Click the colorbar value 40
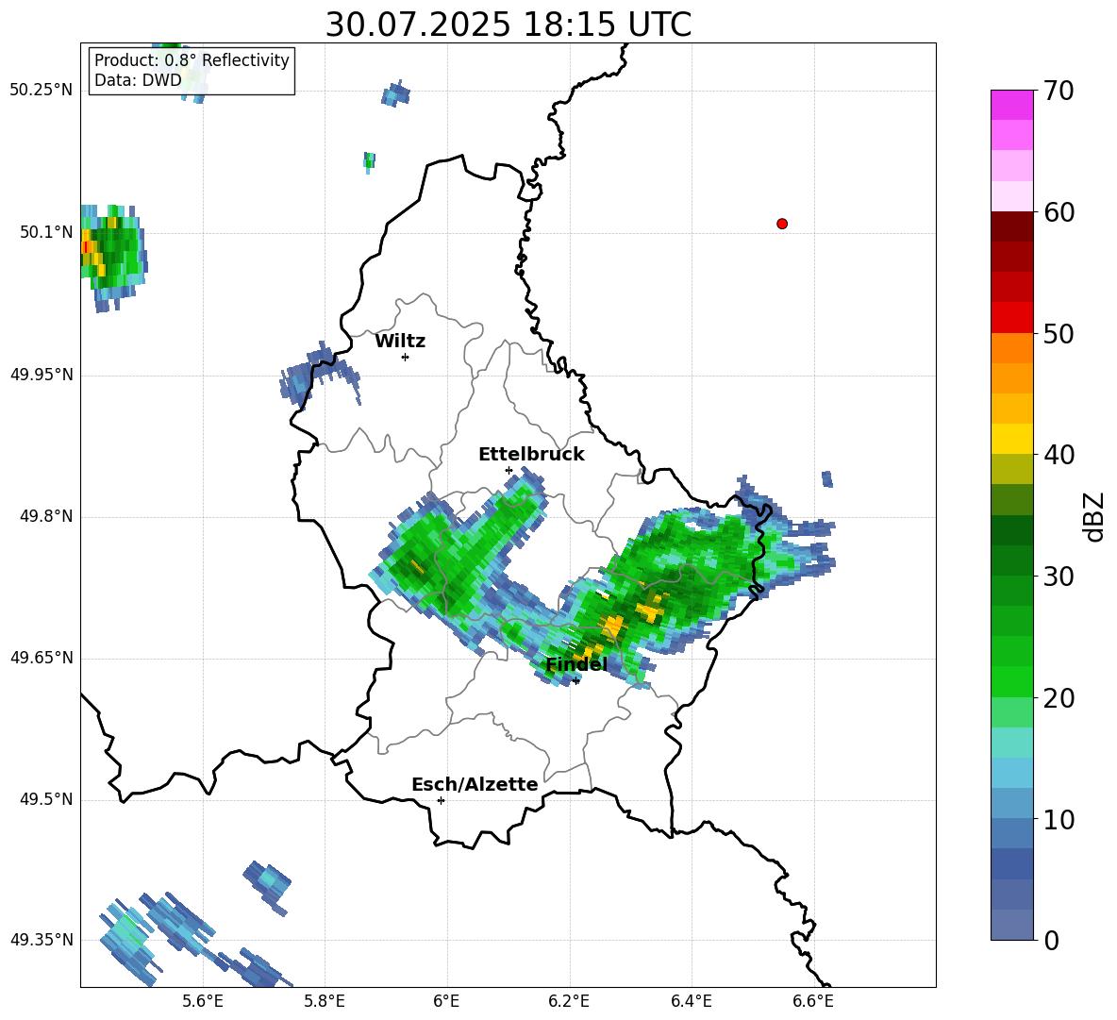 pos(1059,455)
